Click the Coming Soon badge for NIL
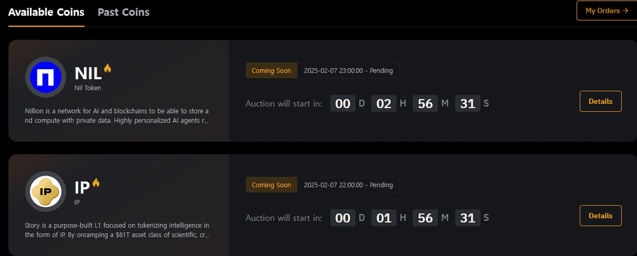The height and width of the screenshot is (256, 637). [x=271, y=71]
